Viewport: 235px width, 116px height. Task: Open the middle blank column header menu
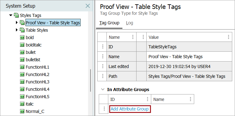143,37
